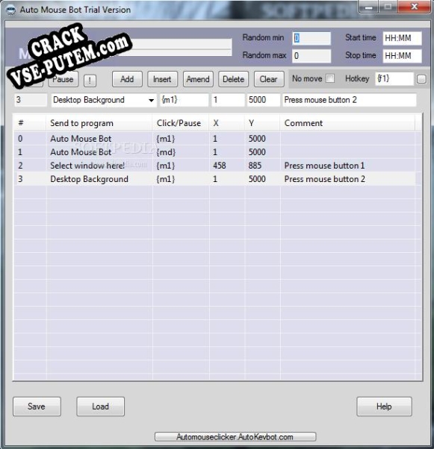This screenshot has width=434, height=449.
Task: Click the '#' column header
Action: point(30,123)
